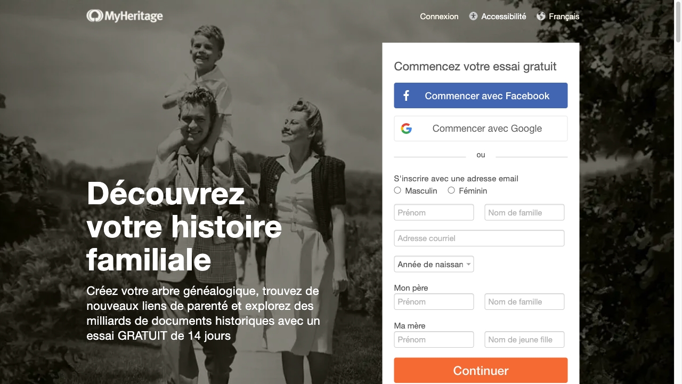Image resolution: width=682 pixels, height=384 pixels.
Task: Click your Prénom field under email signup
Action: click(434, 212)
